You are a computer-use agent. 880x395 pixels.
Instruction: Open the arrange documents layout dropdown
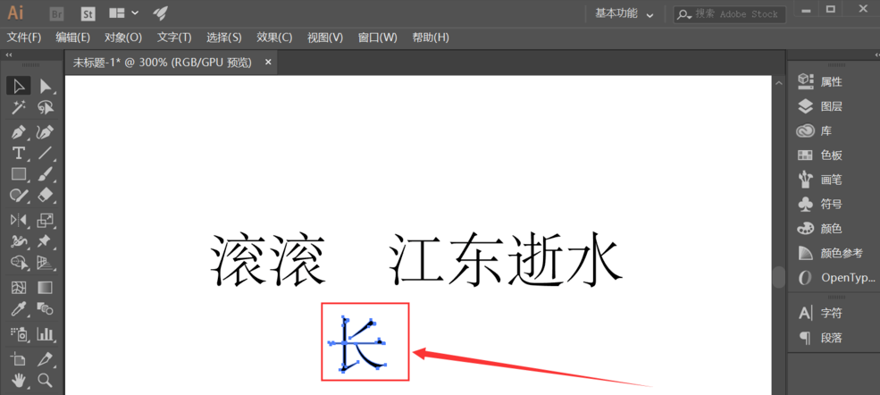click(x=123, y=13)
